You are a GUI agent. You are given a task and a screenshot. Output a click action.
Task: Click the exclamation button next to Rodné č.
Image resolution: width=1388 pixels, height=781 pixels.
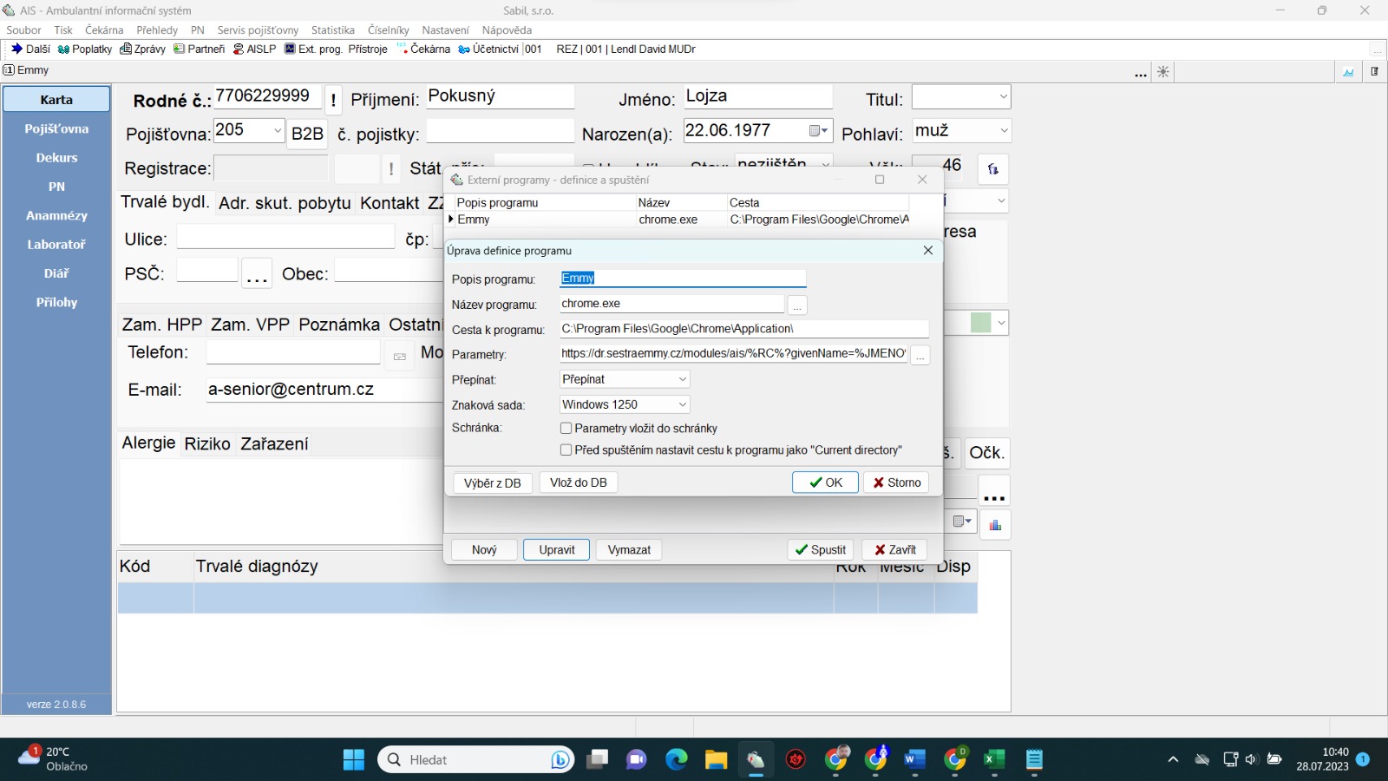tap(334, 100)
